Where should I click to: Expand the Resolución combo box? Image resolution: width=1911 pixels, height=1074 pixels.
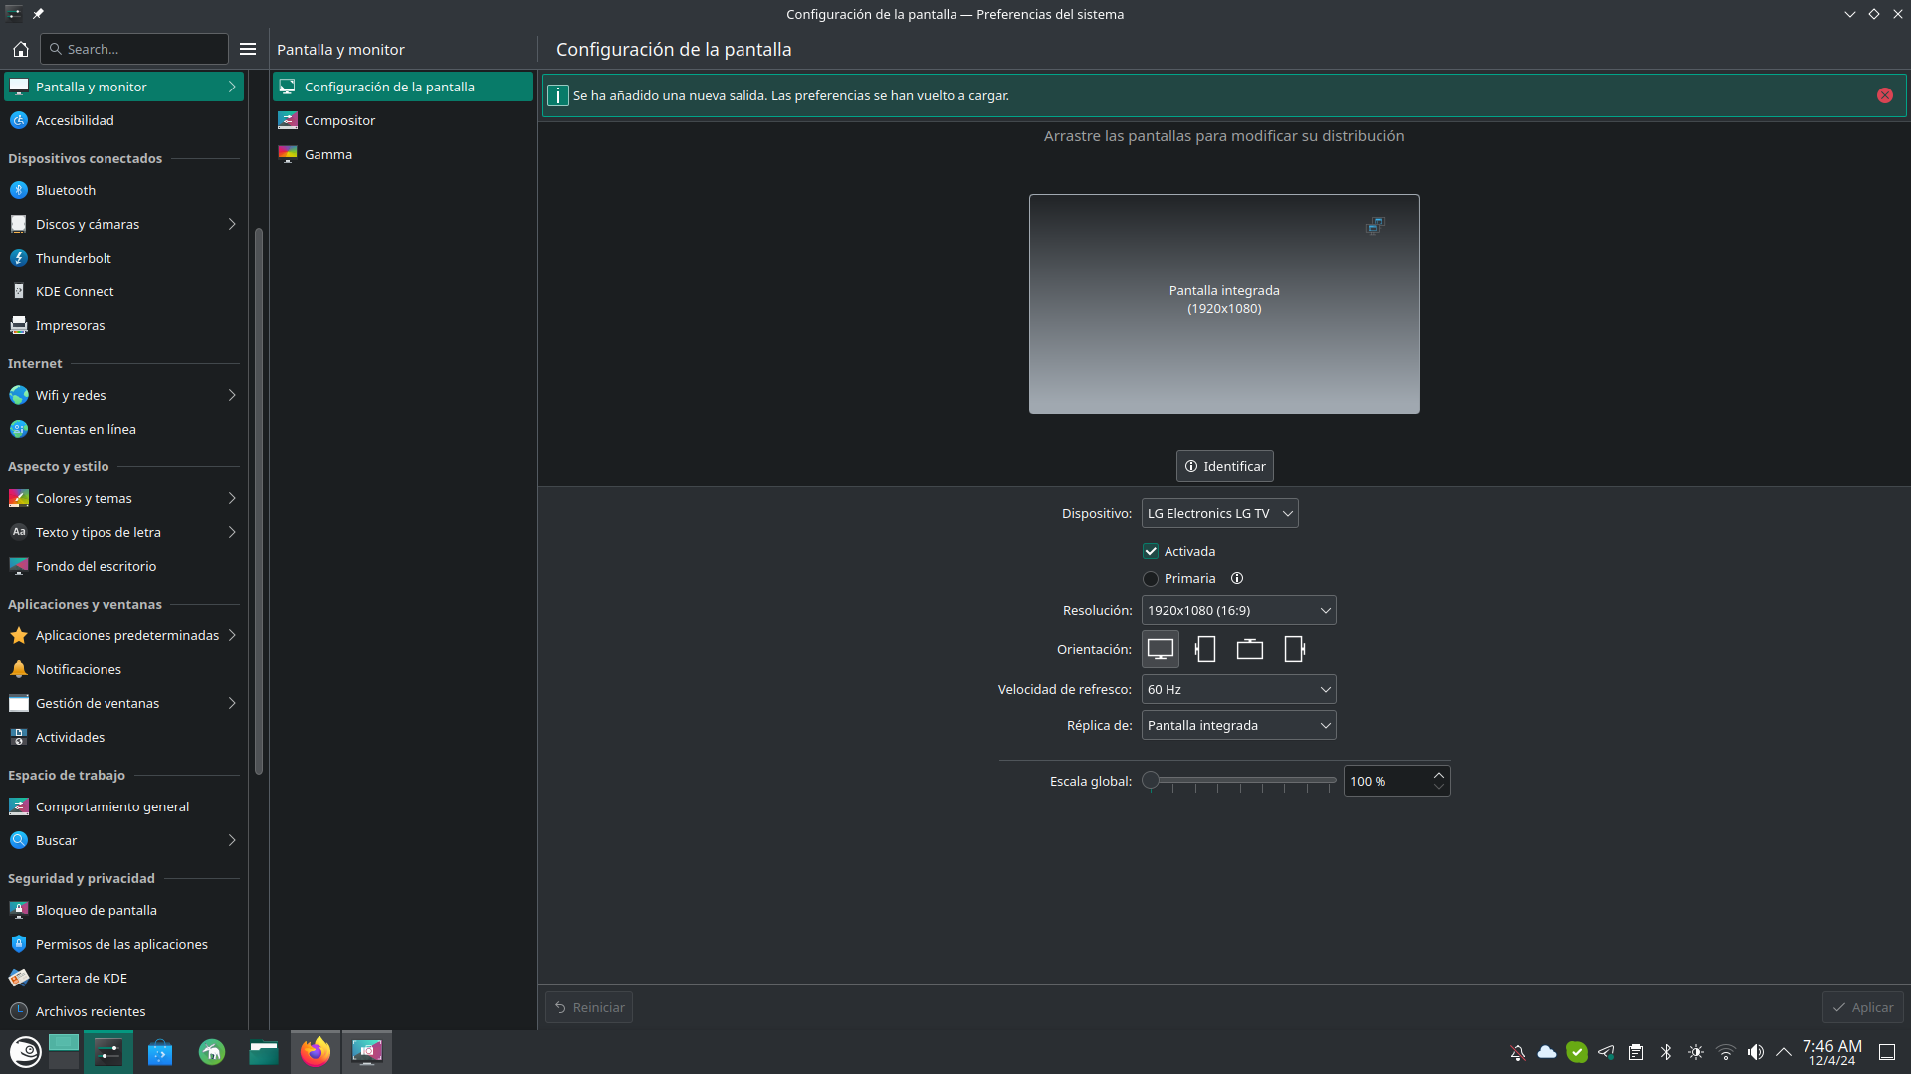(x=1238, y=610)
